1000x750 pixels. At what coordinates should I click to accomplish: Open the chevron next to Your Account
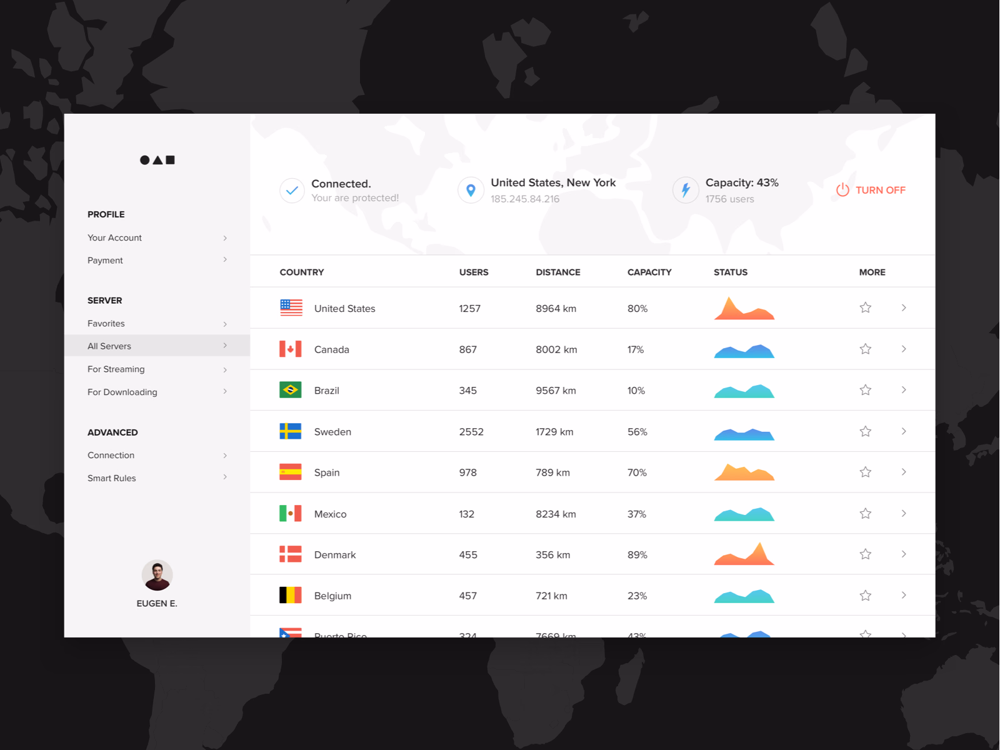pyautogui.click(x=225, y=238)
